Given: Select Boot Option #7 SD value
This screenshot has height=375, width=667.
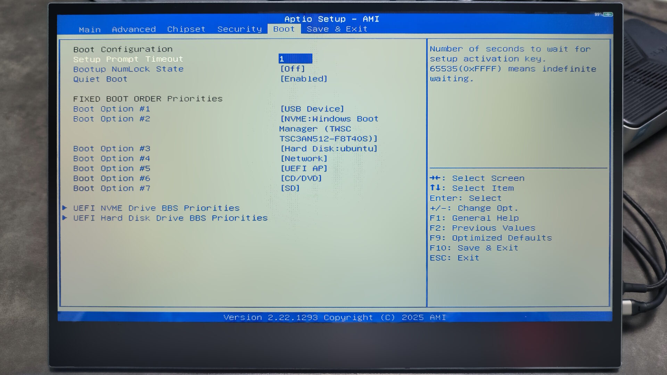Looking at the screenshot, I should pyautogui.click(x=290, y=188).
